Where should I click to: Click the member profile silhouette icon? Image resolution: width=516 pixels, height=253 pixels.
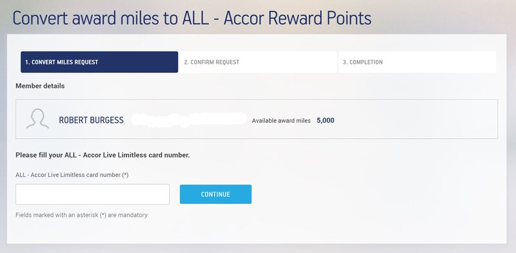(x=37, y=119)
